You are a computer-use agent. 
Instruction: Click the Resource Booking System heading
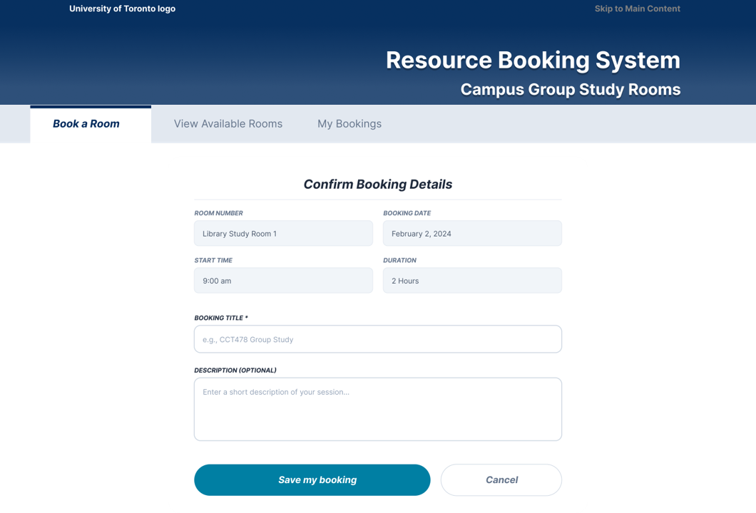533,60
